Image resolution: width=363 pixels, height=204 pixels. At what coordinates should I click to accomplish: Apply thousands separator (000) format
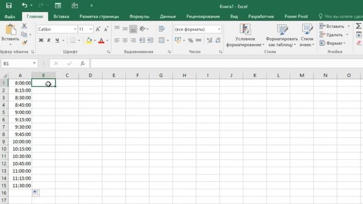pos(199,40)
